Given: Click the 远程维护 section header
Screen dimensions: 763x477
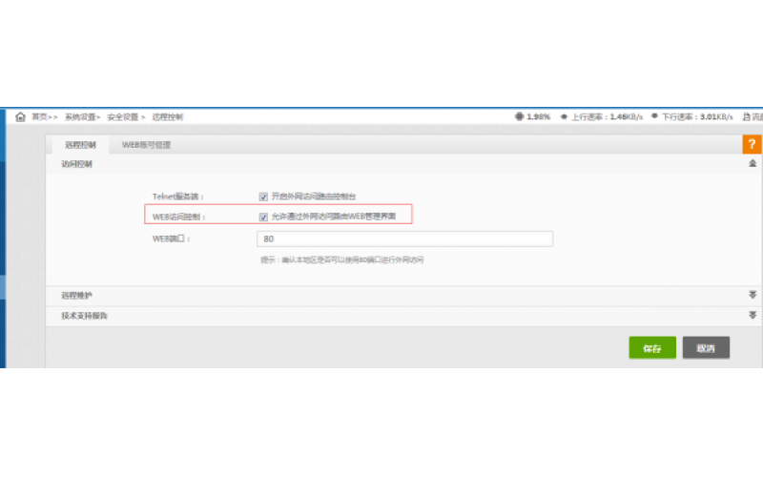Looking at the screenshot, I should (77, 296).
